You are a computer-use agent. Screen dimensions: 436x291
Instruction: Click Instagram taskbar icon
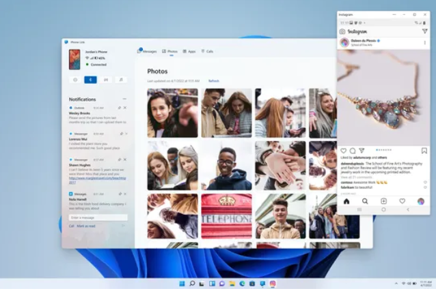(273, 284)
